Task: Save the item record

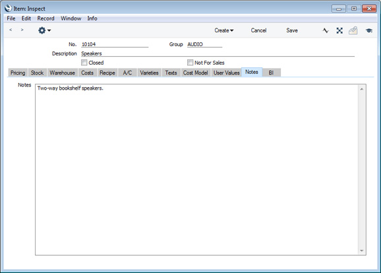Action: (x=292, y=30)
